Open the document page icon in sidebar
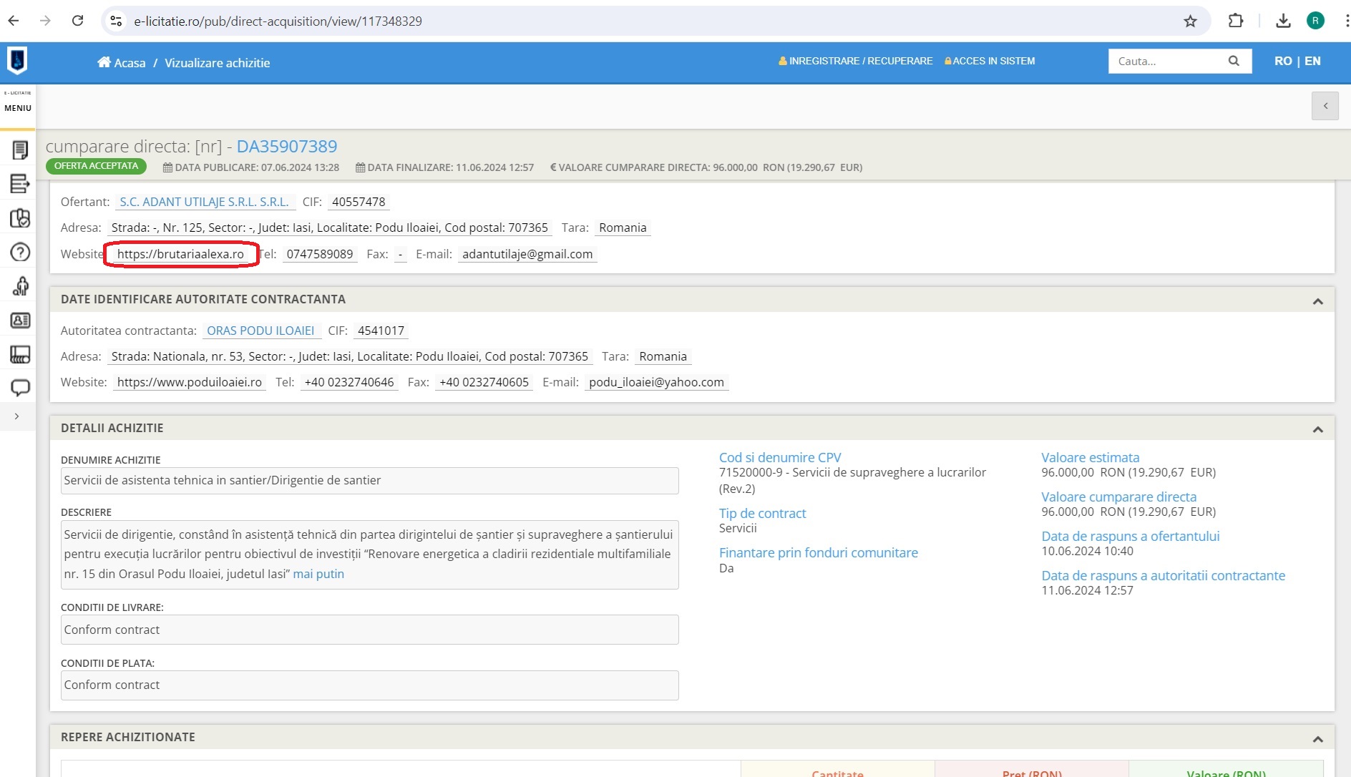This screenshot has height=777, width=1351. [20, 150]
